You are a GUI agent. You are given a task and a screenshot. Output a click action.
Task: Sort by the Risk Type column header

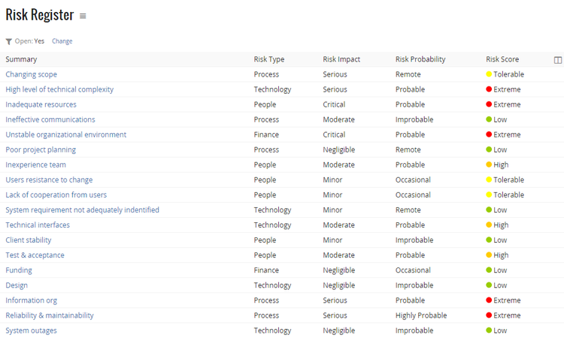click(x=268, y=59)
